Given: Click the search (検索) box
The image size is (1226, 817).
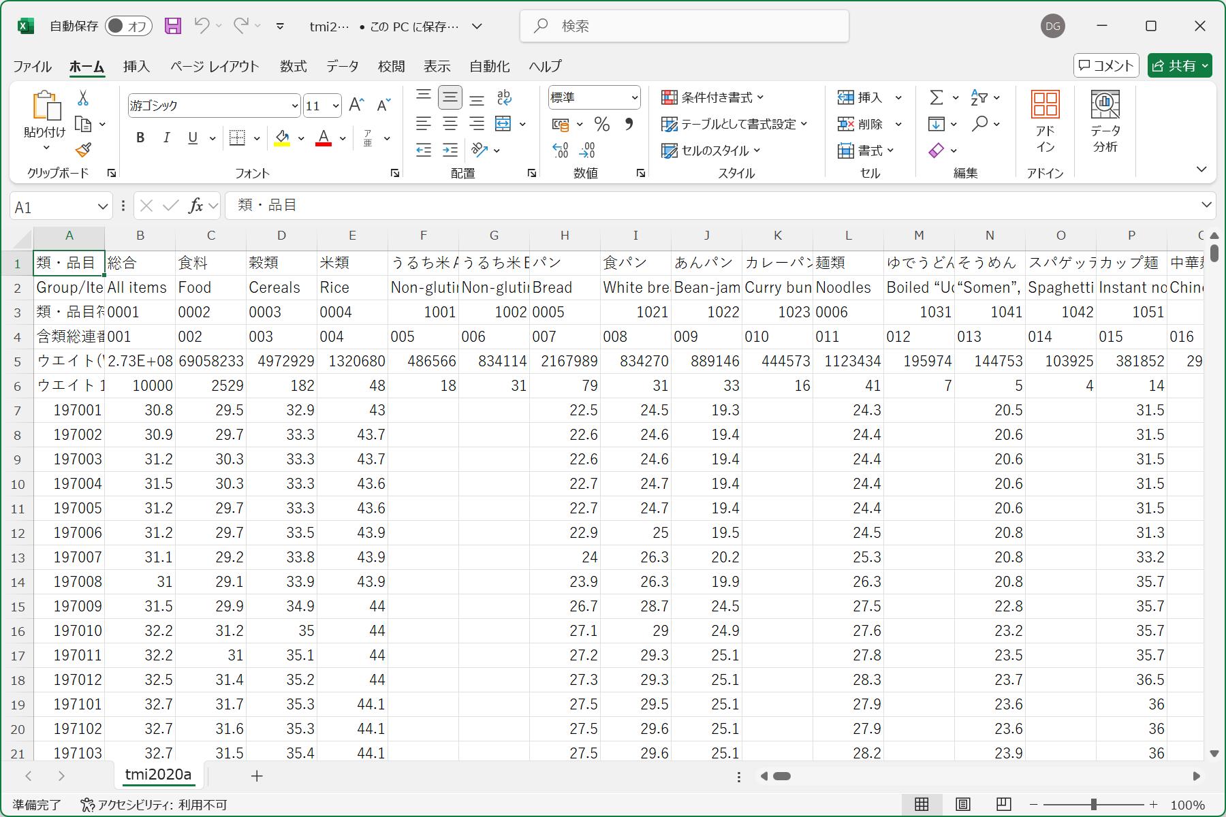Looking at the screenshot, I should [685, 26].
